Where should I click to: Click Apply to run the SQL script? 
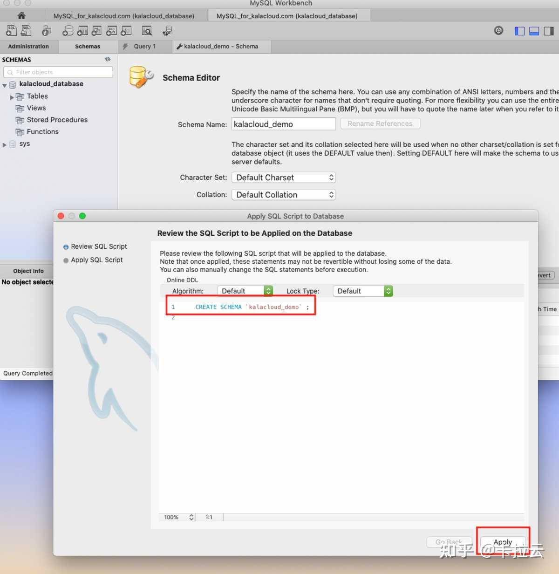click(503, 541)
